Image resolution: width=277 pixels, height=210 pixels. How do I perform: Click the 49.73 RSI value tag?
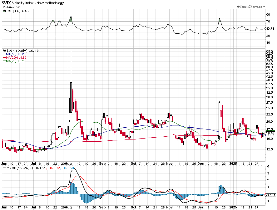pos(270,29)
